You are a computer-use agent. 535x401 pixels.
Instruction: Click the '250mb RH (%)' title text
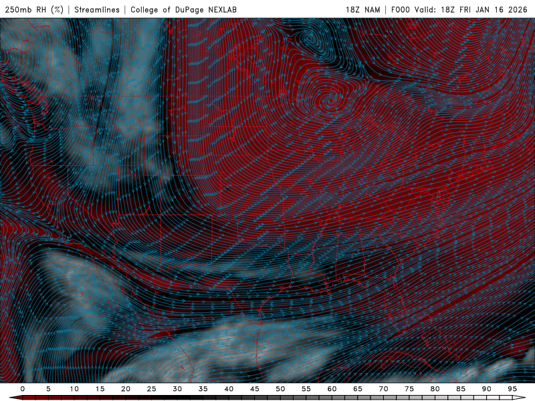click(x=34, y=9)
